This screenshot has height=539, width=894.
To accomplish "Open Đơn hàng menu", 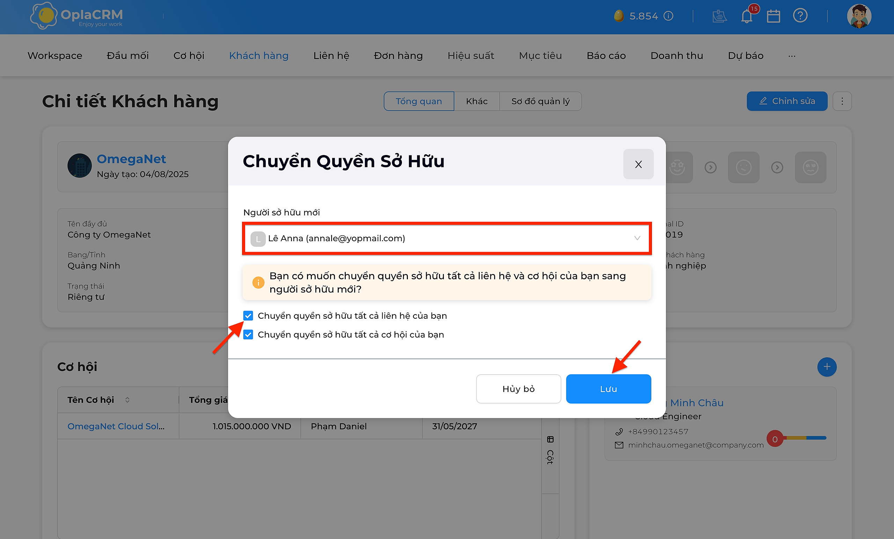I will click(398, 56).
